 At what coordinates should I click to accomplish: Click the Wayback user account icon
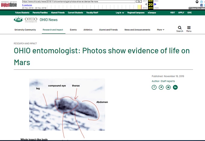197,2
